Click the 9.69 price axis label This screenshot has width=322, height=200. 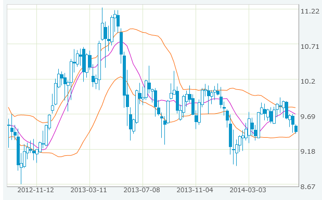click(308, 117)
